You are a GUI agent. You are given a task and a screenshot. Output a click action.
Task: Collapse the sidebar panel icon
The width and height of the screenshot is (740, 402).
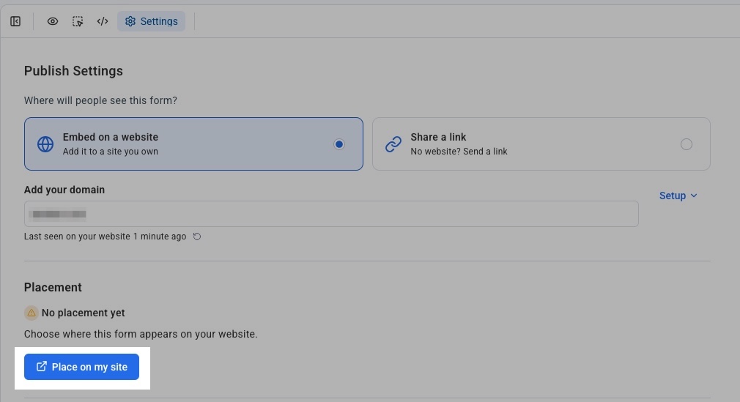pyautogui.click(x=15, y=21)
